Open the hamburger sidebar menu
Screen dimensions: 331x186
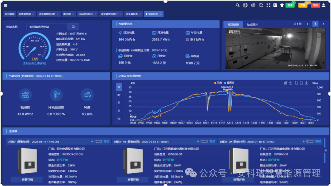tap(6, 5)
